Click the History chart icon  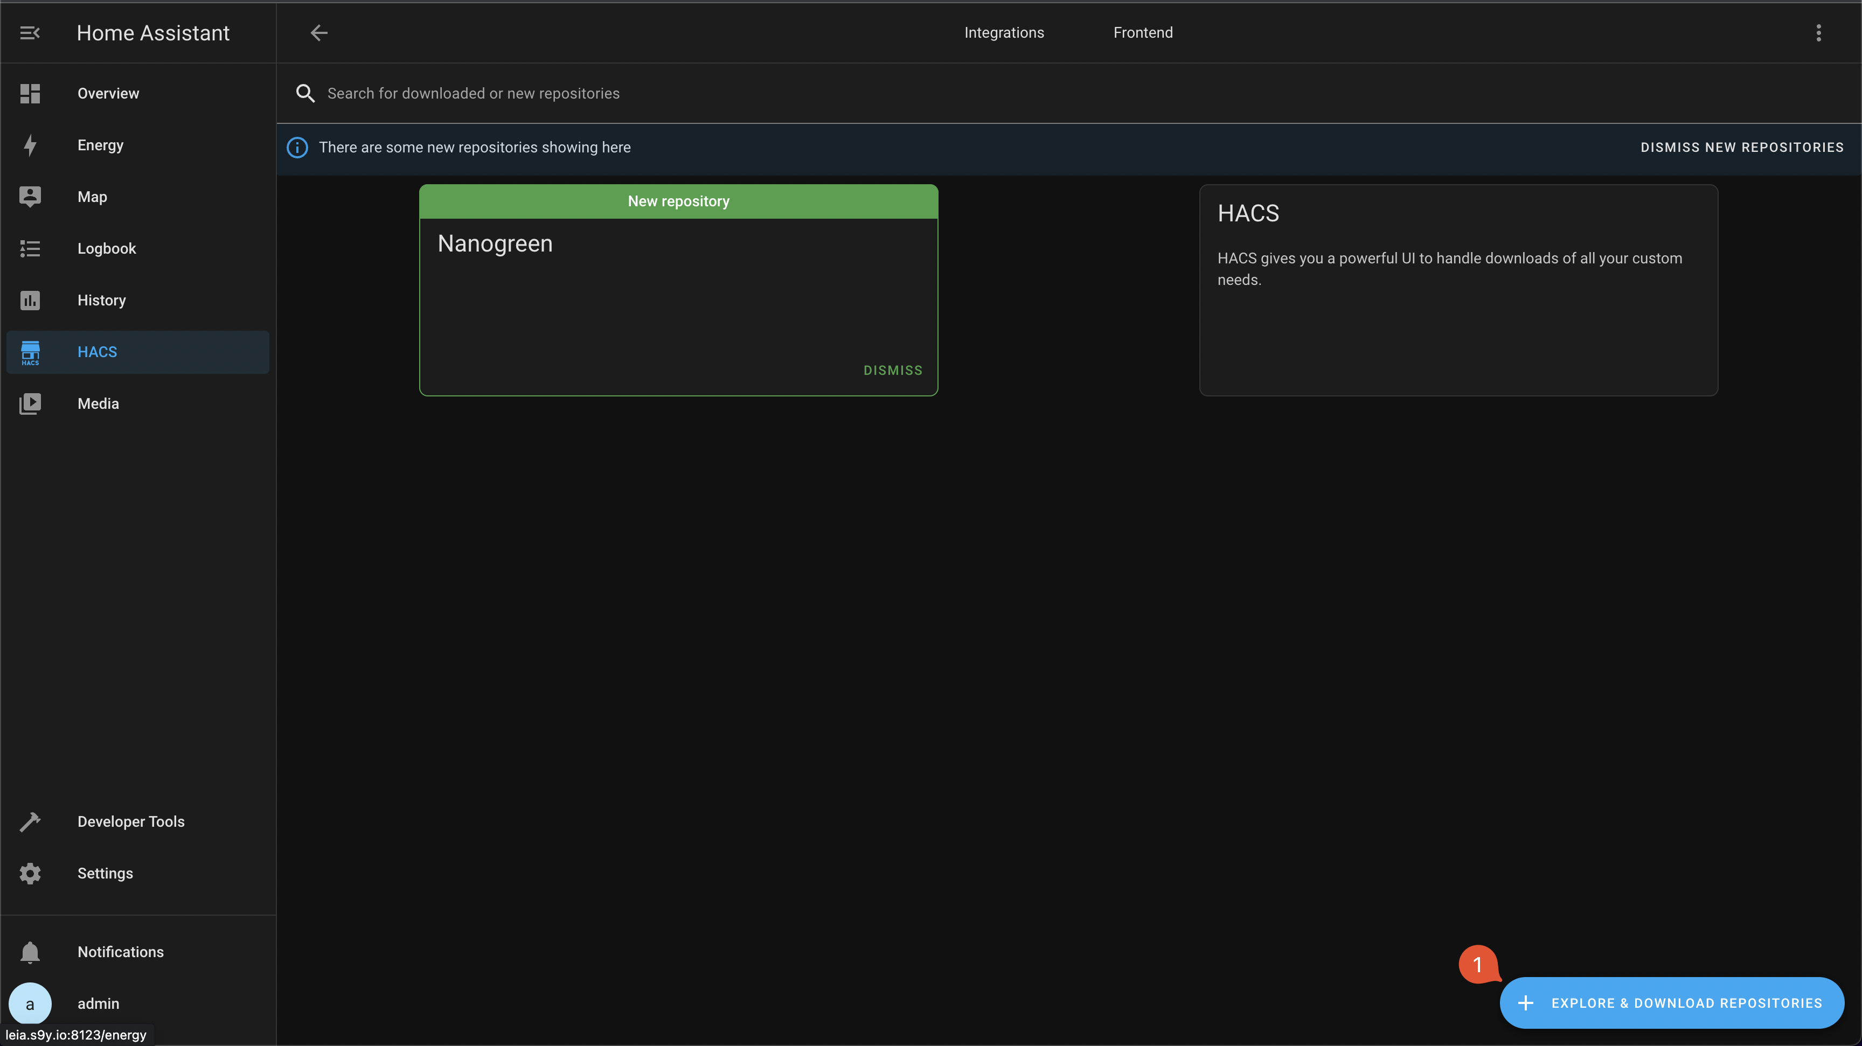pos(30,300)
